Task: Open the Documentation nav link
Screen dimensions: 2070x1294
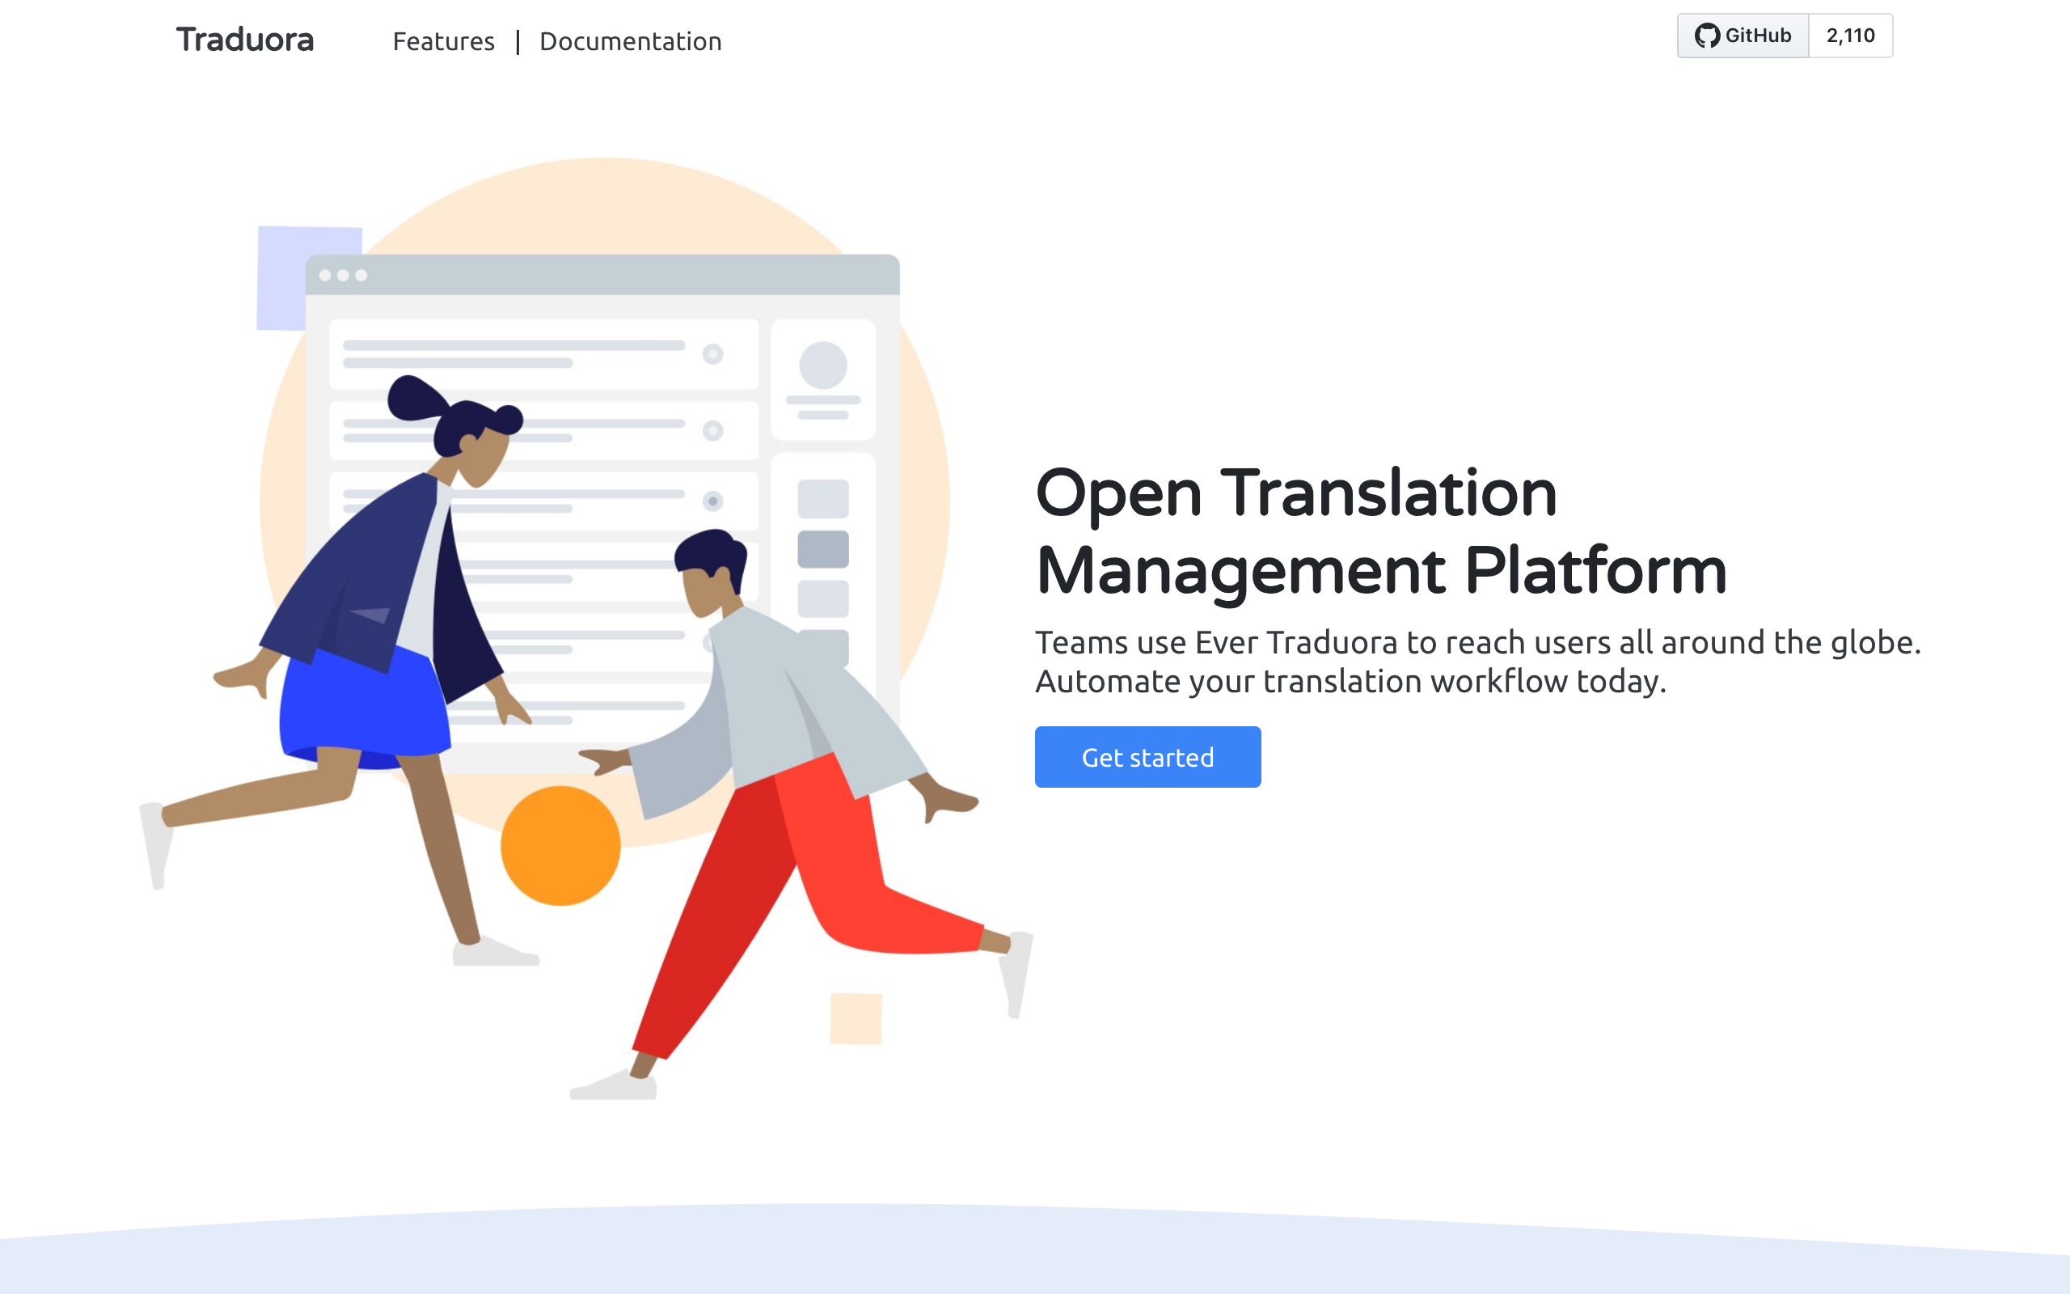Action: (x=631, y=41)
